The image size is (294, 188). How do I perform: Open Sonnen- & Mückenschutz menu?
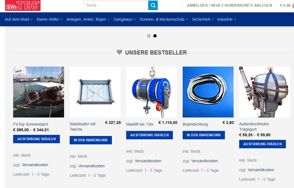pyautogui.click(x=164, y=19)
